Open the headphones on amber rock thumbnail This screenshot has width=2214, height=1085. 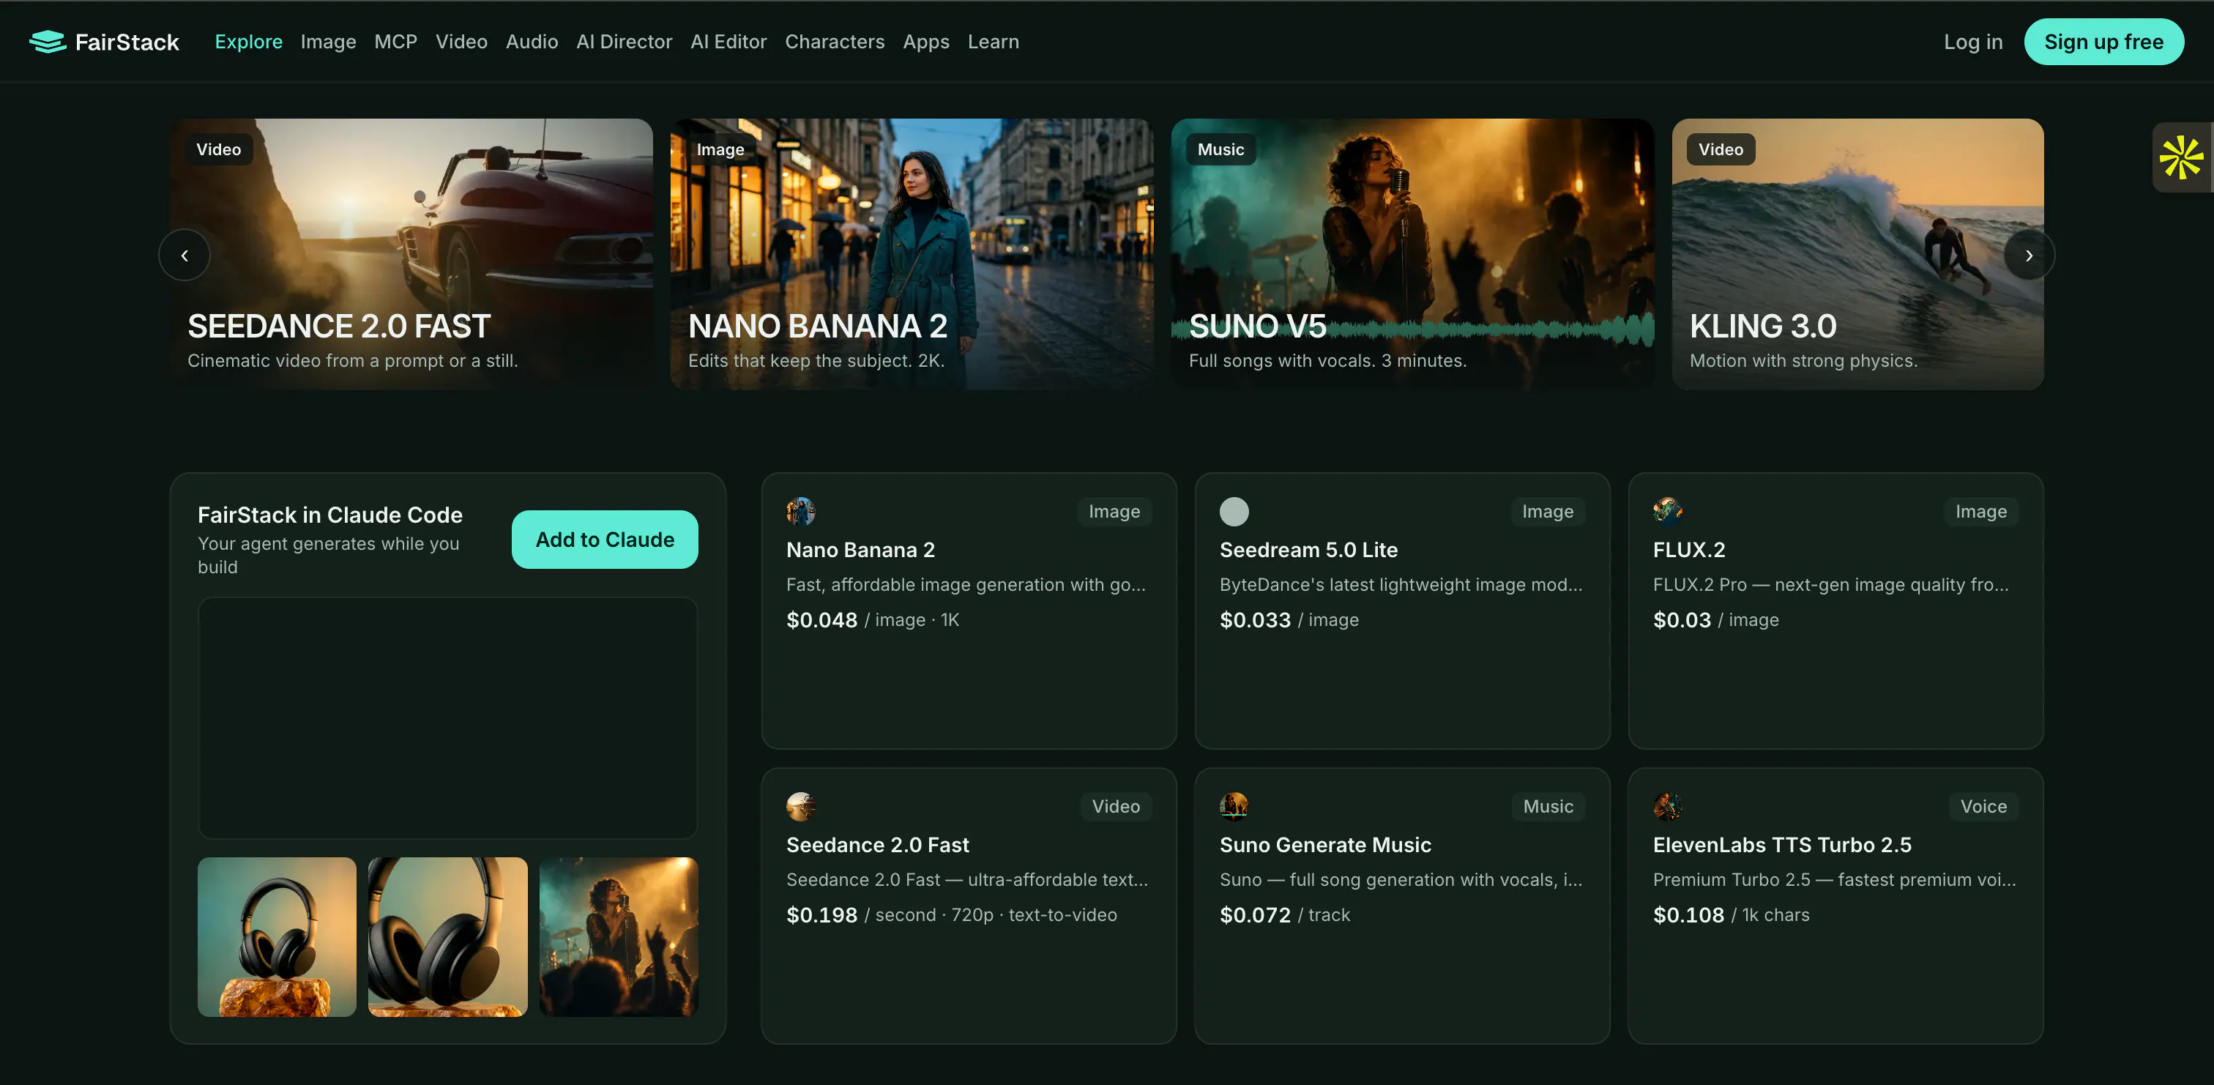tap(277, 936)
